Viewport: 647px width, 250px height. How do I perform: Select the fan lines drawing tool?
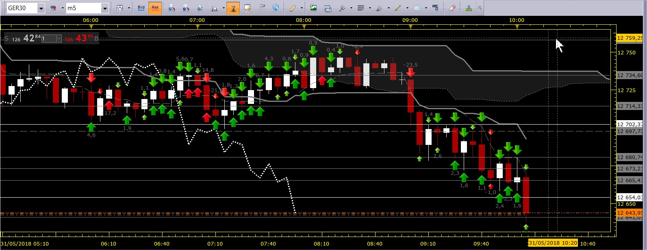coord(379,8)
